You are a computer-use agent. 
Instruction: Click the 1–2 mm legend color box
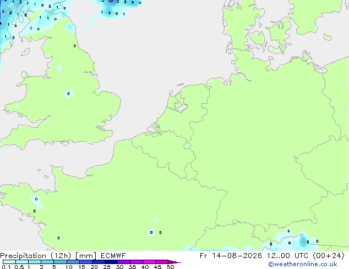coord(35,262)
